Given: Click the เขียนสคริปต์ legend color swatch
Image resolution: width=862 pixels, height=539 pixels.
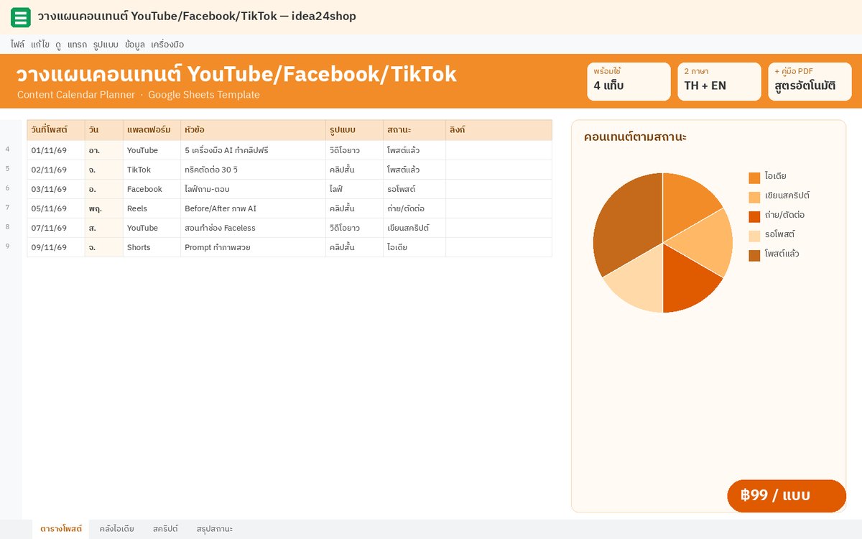Looking at the screenshot, I should pyautogui.click(x=754, y=197).
